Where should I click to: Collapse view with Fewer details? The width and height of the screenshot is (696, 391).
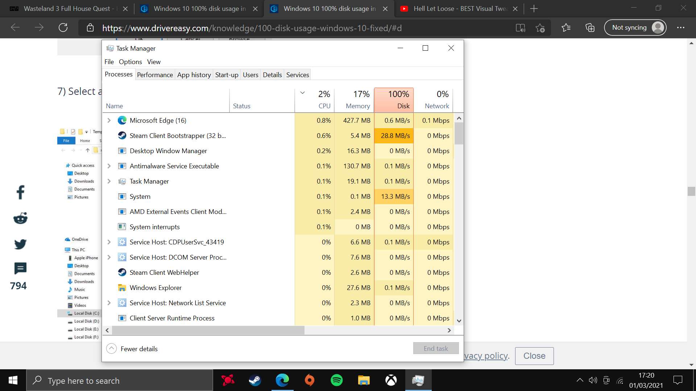click(x=132, y=349)
